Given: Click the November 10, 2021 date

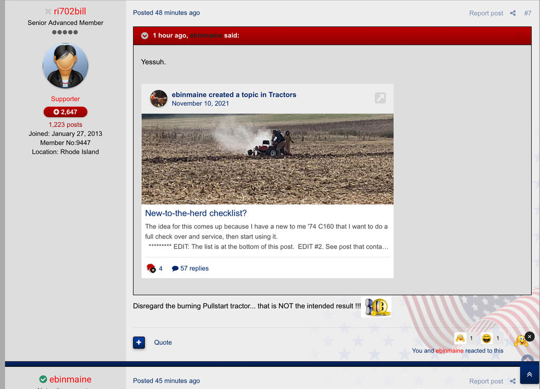Looking at the screenshot, I should point(200,103).
